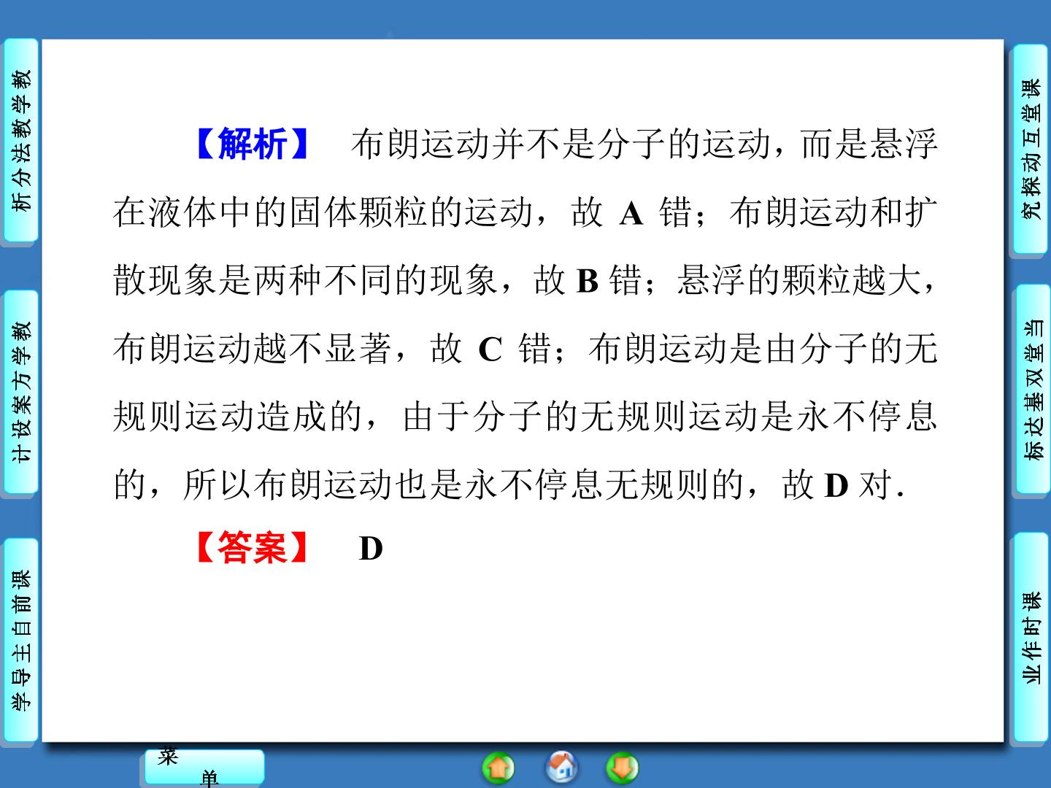Click the bold letter A in the text
The image size is (1051, 788).
tap(631, 215)
